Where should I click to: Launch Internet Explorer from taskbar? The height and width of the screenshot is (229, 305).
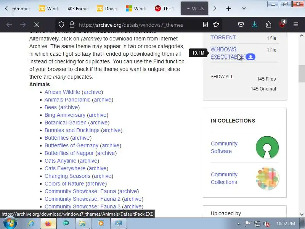(x=31, y=223)
